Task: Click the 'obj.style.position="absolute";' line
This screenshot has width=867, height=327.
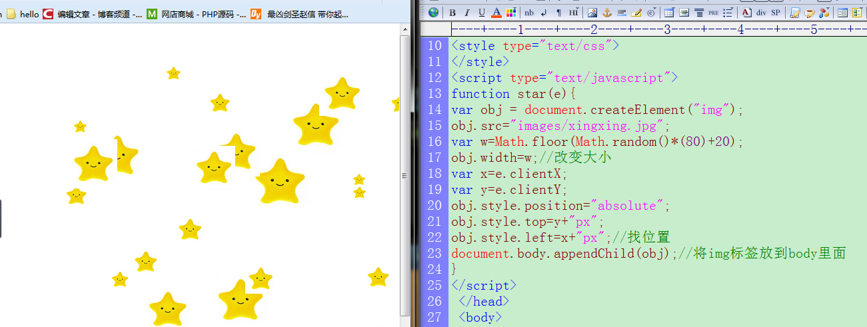Action: [560, 206]
